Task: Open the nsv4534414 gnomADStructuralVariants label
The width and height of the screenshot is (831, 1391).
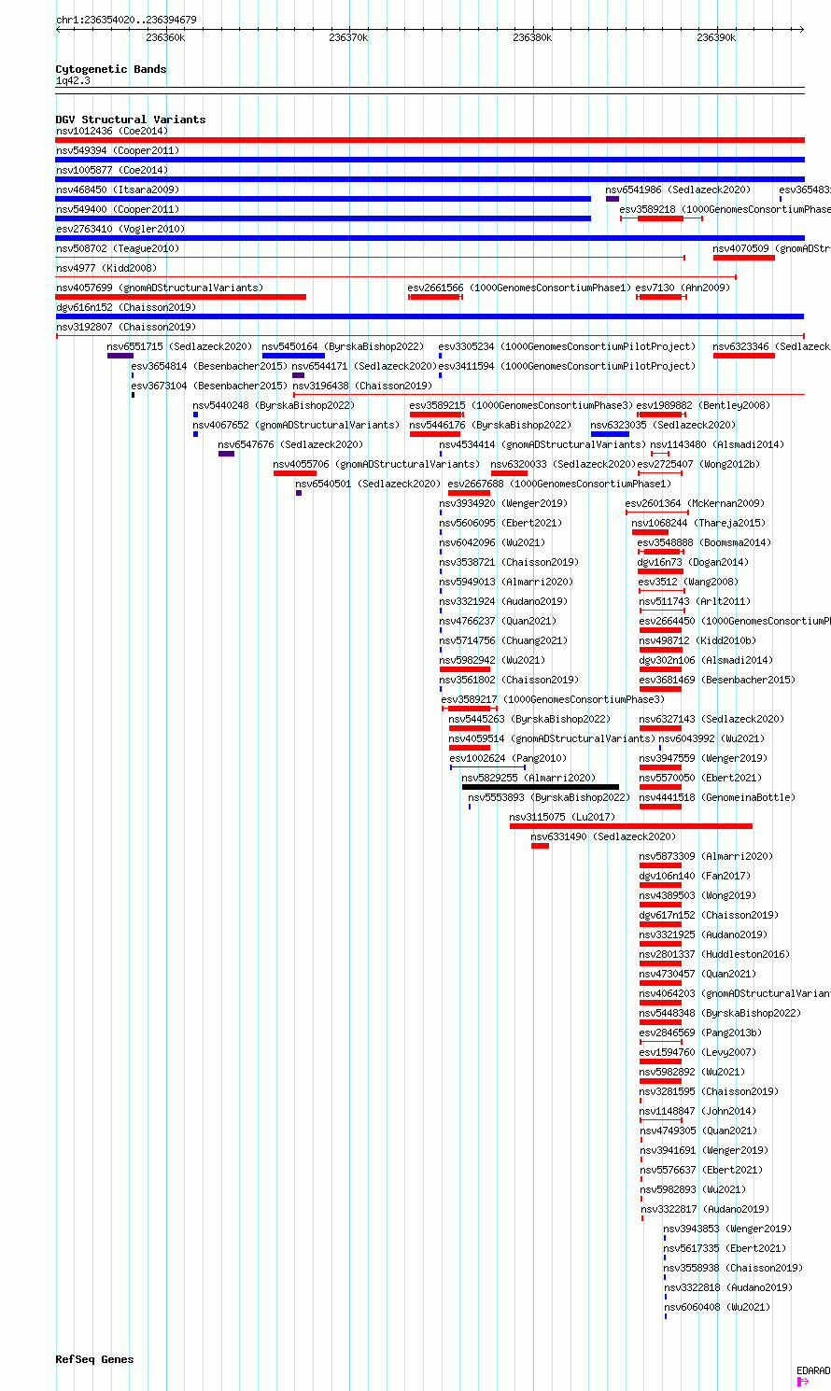Action: pos(542,444)
